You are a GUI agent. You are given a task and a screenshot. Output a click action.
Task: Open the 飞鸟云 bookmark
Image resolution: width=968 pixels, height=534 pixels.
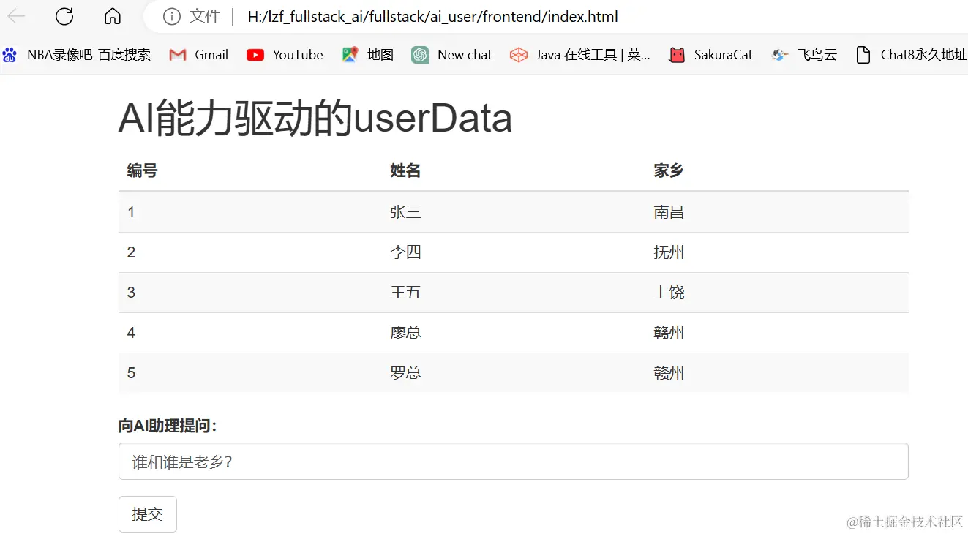[804, 55]
